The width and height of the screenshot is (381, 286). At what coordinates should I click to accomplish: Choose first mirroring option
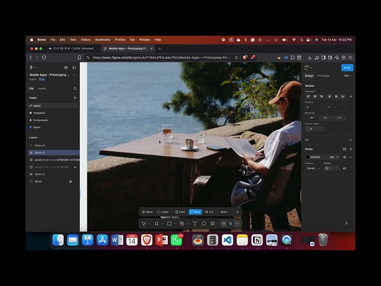(x=312, y=118)
